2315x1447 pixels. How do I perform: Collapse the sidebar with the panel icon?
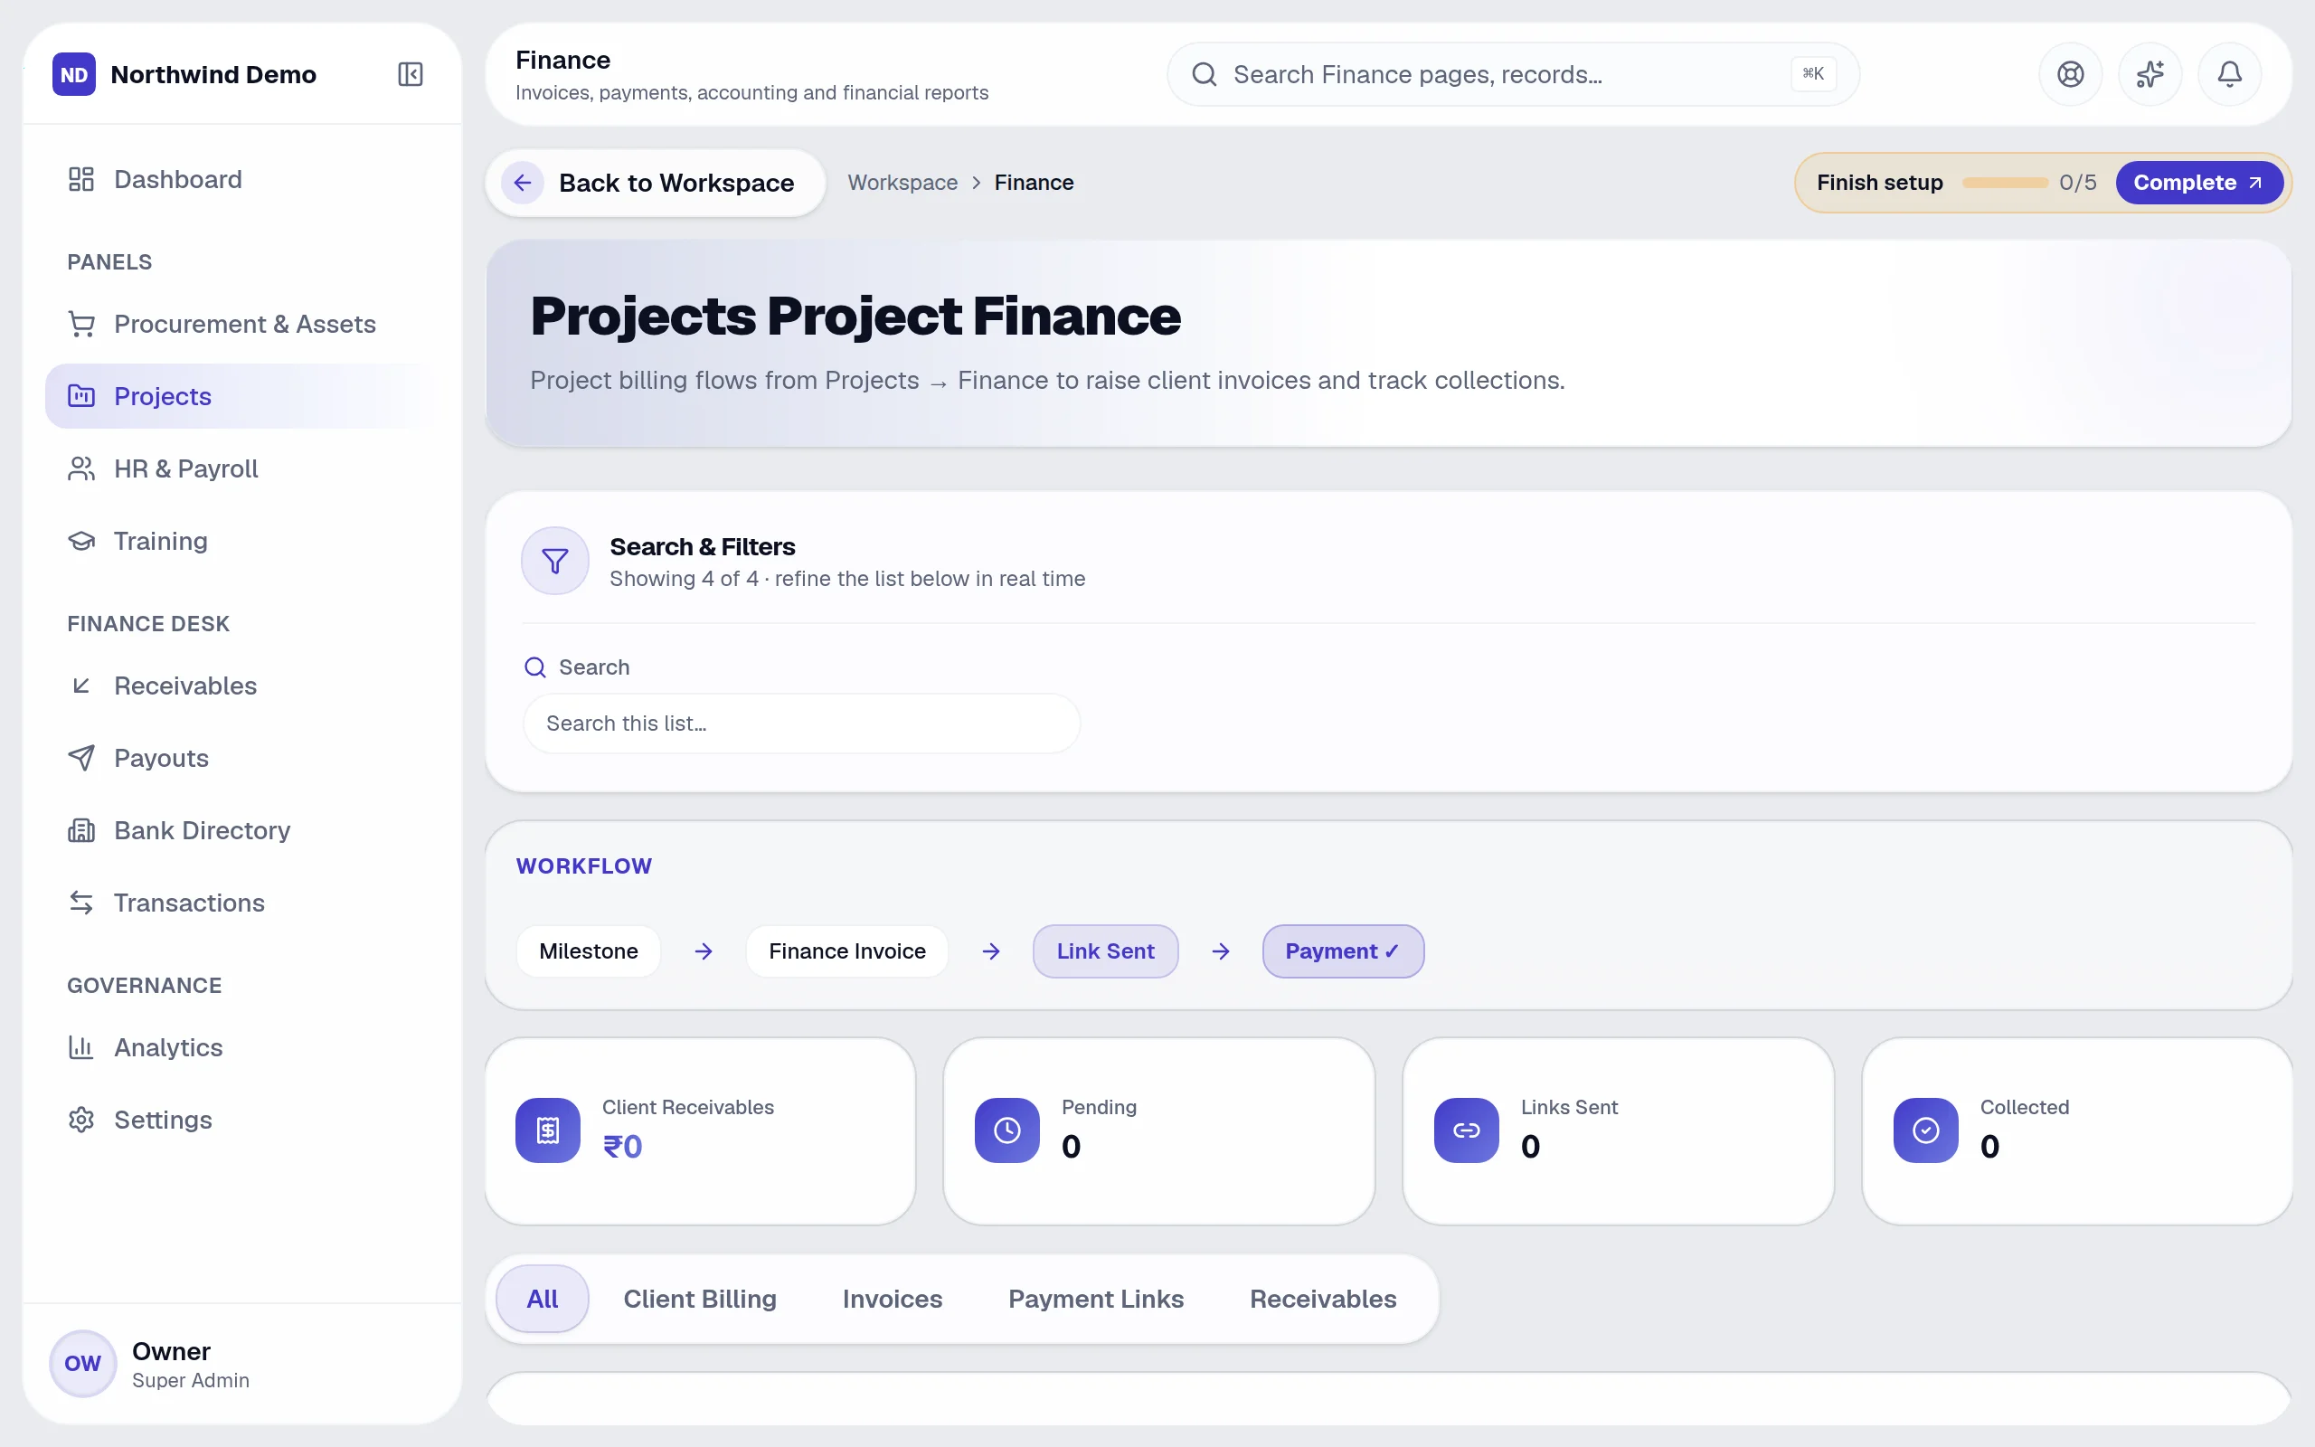click(x=411, y=73)
